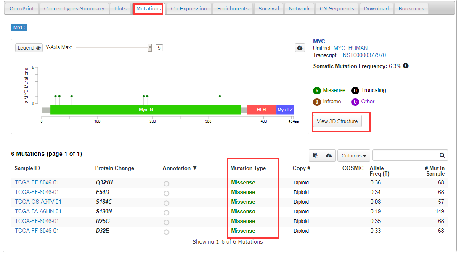Click the Y-Axis Max slider handle
The height and width of the screenshot is (257, 459).
(150, 48)
